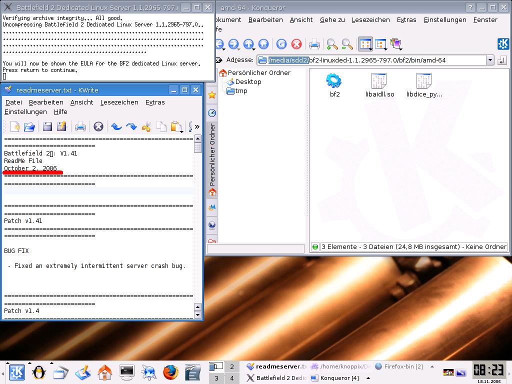Open the Konqueror address input field
The image size is (512, 384).
(x=371, y=60)
